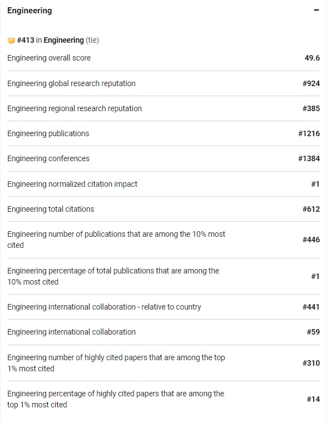Select international collaboration relative to country row

point(163,307)
